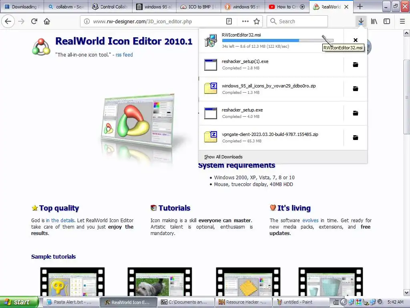Image resolution: width=410 pixels, height=308 pixels.
Task: Open the golden mask tutorial video thumbnail
Action: tap(72, 282)
